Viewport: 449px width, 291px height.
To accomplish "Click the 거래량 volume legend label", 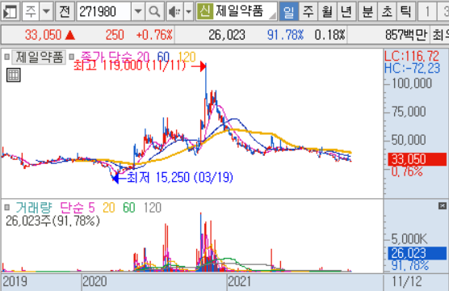I will click(34, 207).
